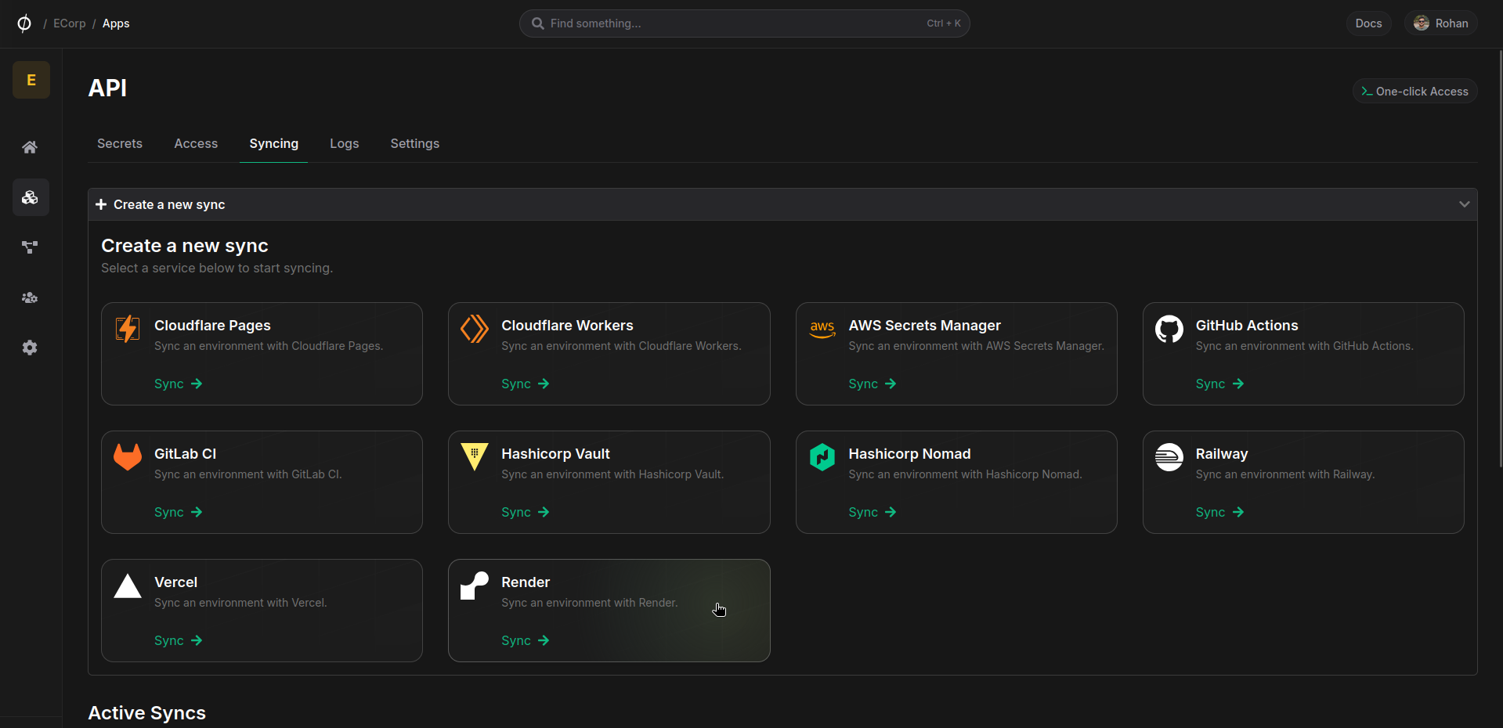Image resolution: width=1503 pixels, height=728 pixels.
Task: Open the Access tab
Action: [x=196, y=144]
